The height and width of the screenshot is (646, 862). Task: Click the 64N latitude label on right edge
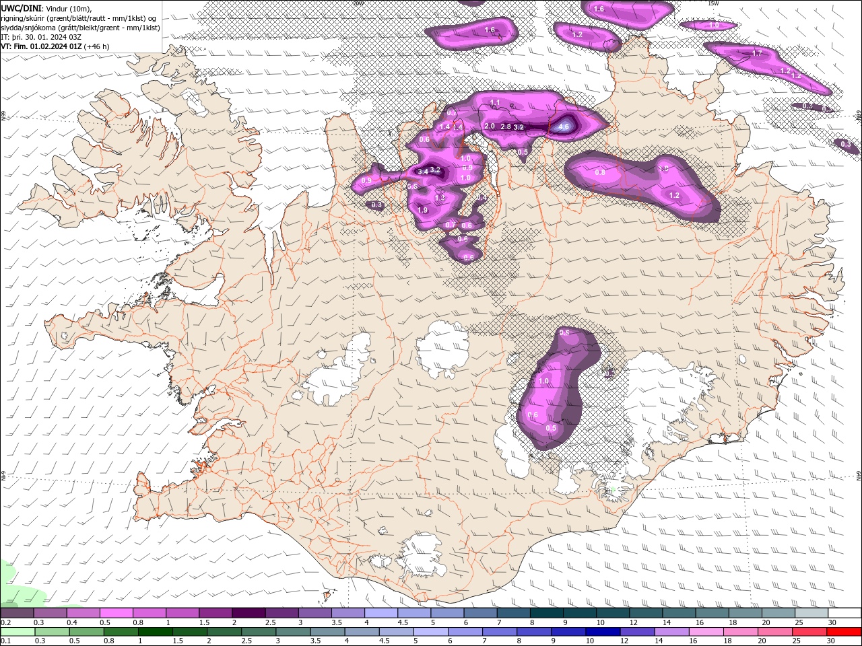pyautogui.click(x=859, y=475)
